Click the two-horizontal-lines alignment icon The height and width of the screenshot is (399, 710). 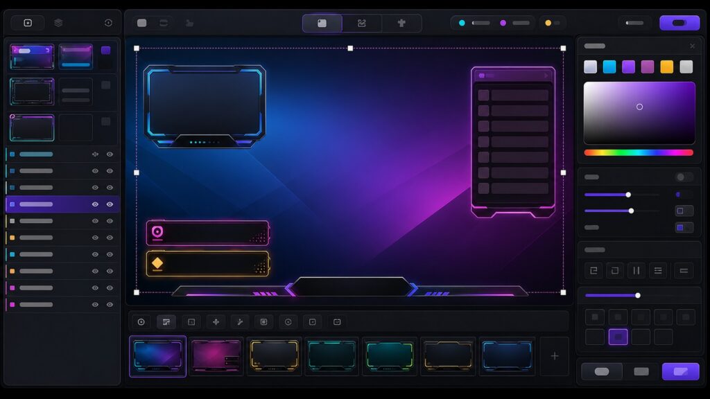pyautogui.click(x=684, y=271)
